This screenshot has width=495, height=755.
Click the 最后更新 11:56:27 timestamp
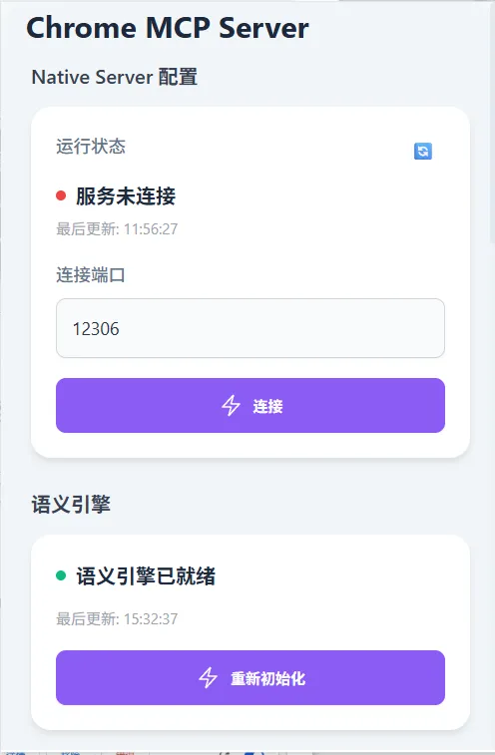point(117,228)
